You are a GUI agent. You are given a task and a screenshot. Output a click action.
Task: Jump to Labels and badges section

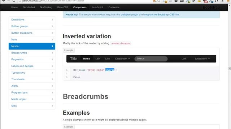[32, 66]
